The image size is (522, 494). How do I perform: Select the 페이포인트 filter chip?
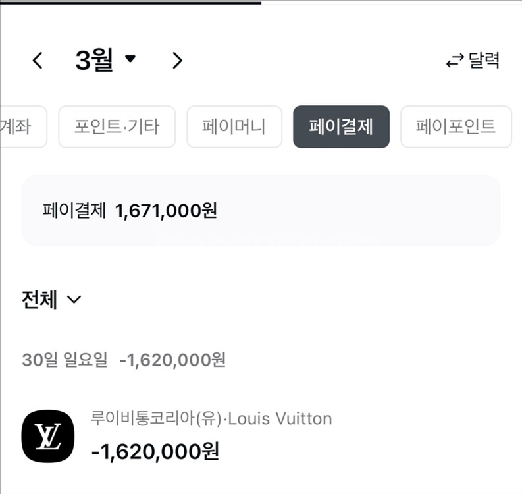click(x=456, y=126)
